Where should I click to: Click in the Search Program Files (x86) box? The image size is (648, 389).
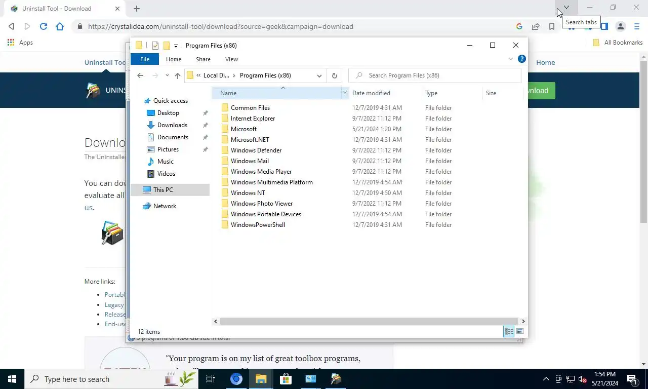(x=435, y=75)
